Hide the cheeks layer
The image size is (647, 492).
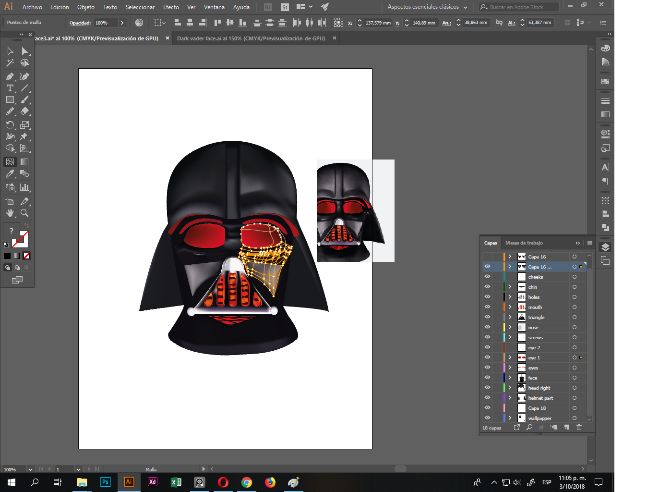pos(487,277)
